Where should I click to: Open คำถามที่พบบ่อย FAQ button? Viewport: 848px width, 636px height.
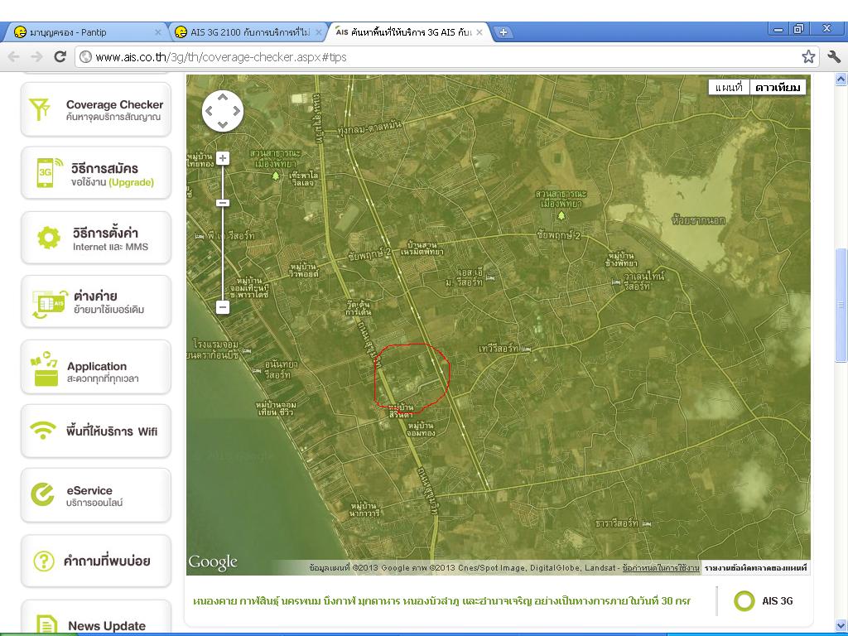click(96, 561)
